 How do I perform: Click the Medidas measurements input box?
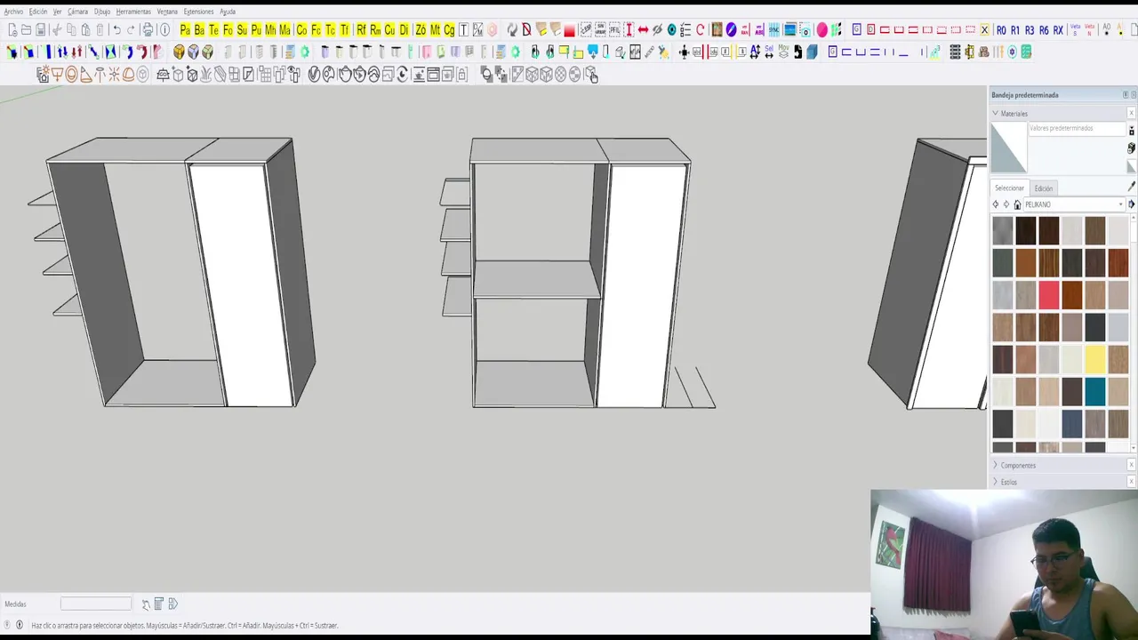[x=96, y=604]
